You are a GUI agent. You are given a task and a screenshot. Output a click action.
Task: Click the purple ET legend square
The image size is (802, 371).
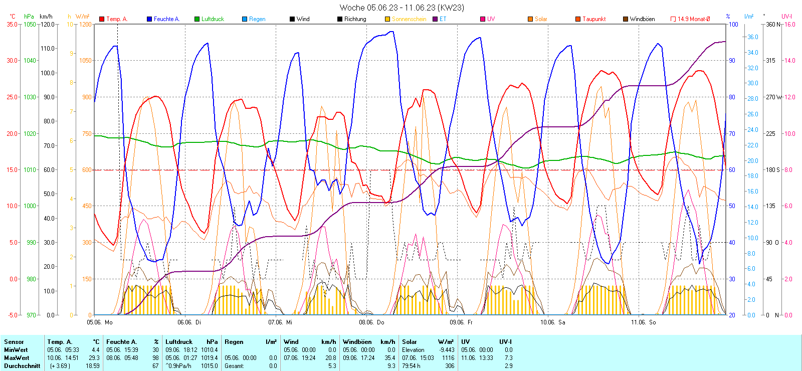coord(435,19)
